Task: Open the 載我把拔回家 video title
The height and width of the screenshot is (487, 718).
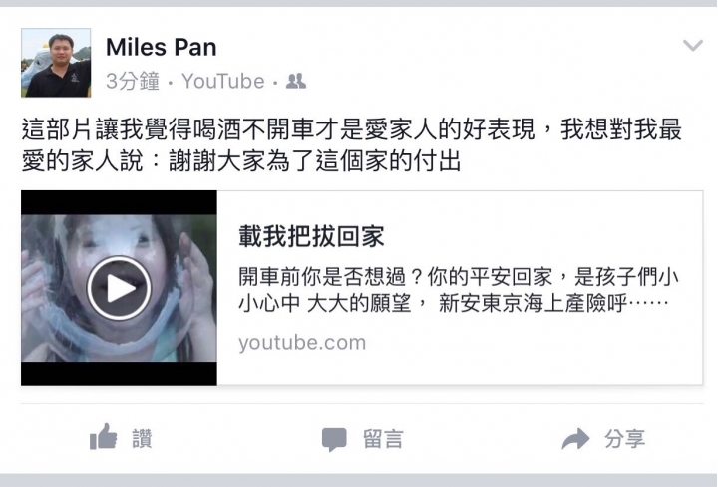Action: (x=311, y=236)
